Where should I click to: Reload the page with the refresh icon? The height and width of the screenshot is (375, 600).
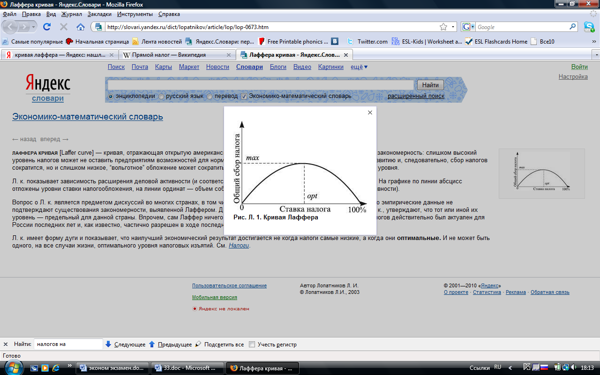tap(47, 27)
